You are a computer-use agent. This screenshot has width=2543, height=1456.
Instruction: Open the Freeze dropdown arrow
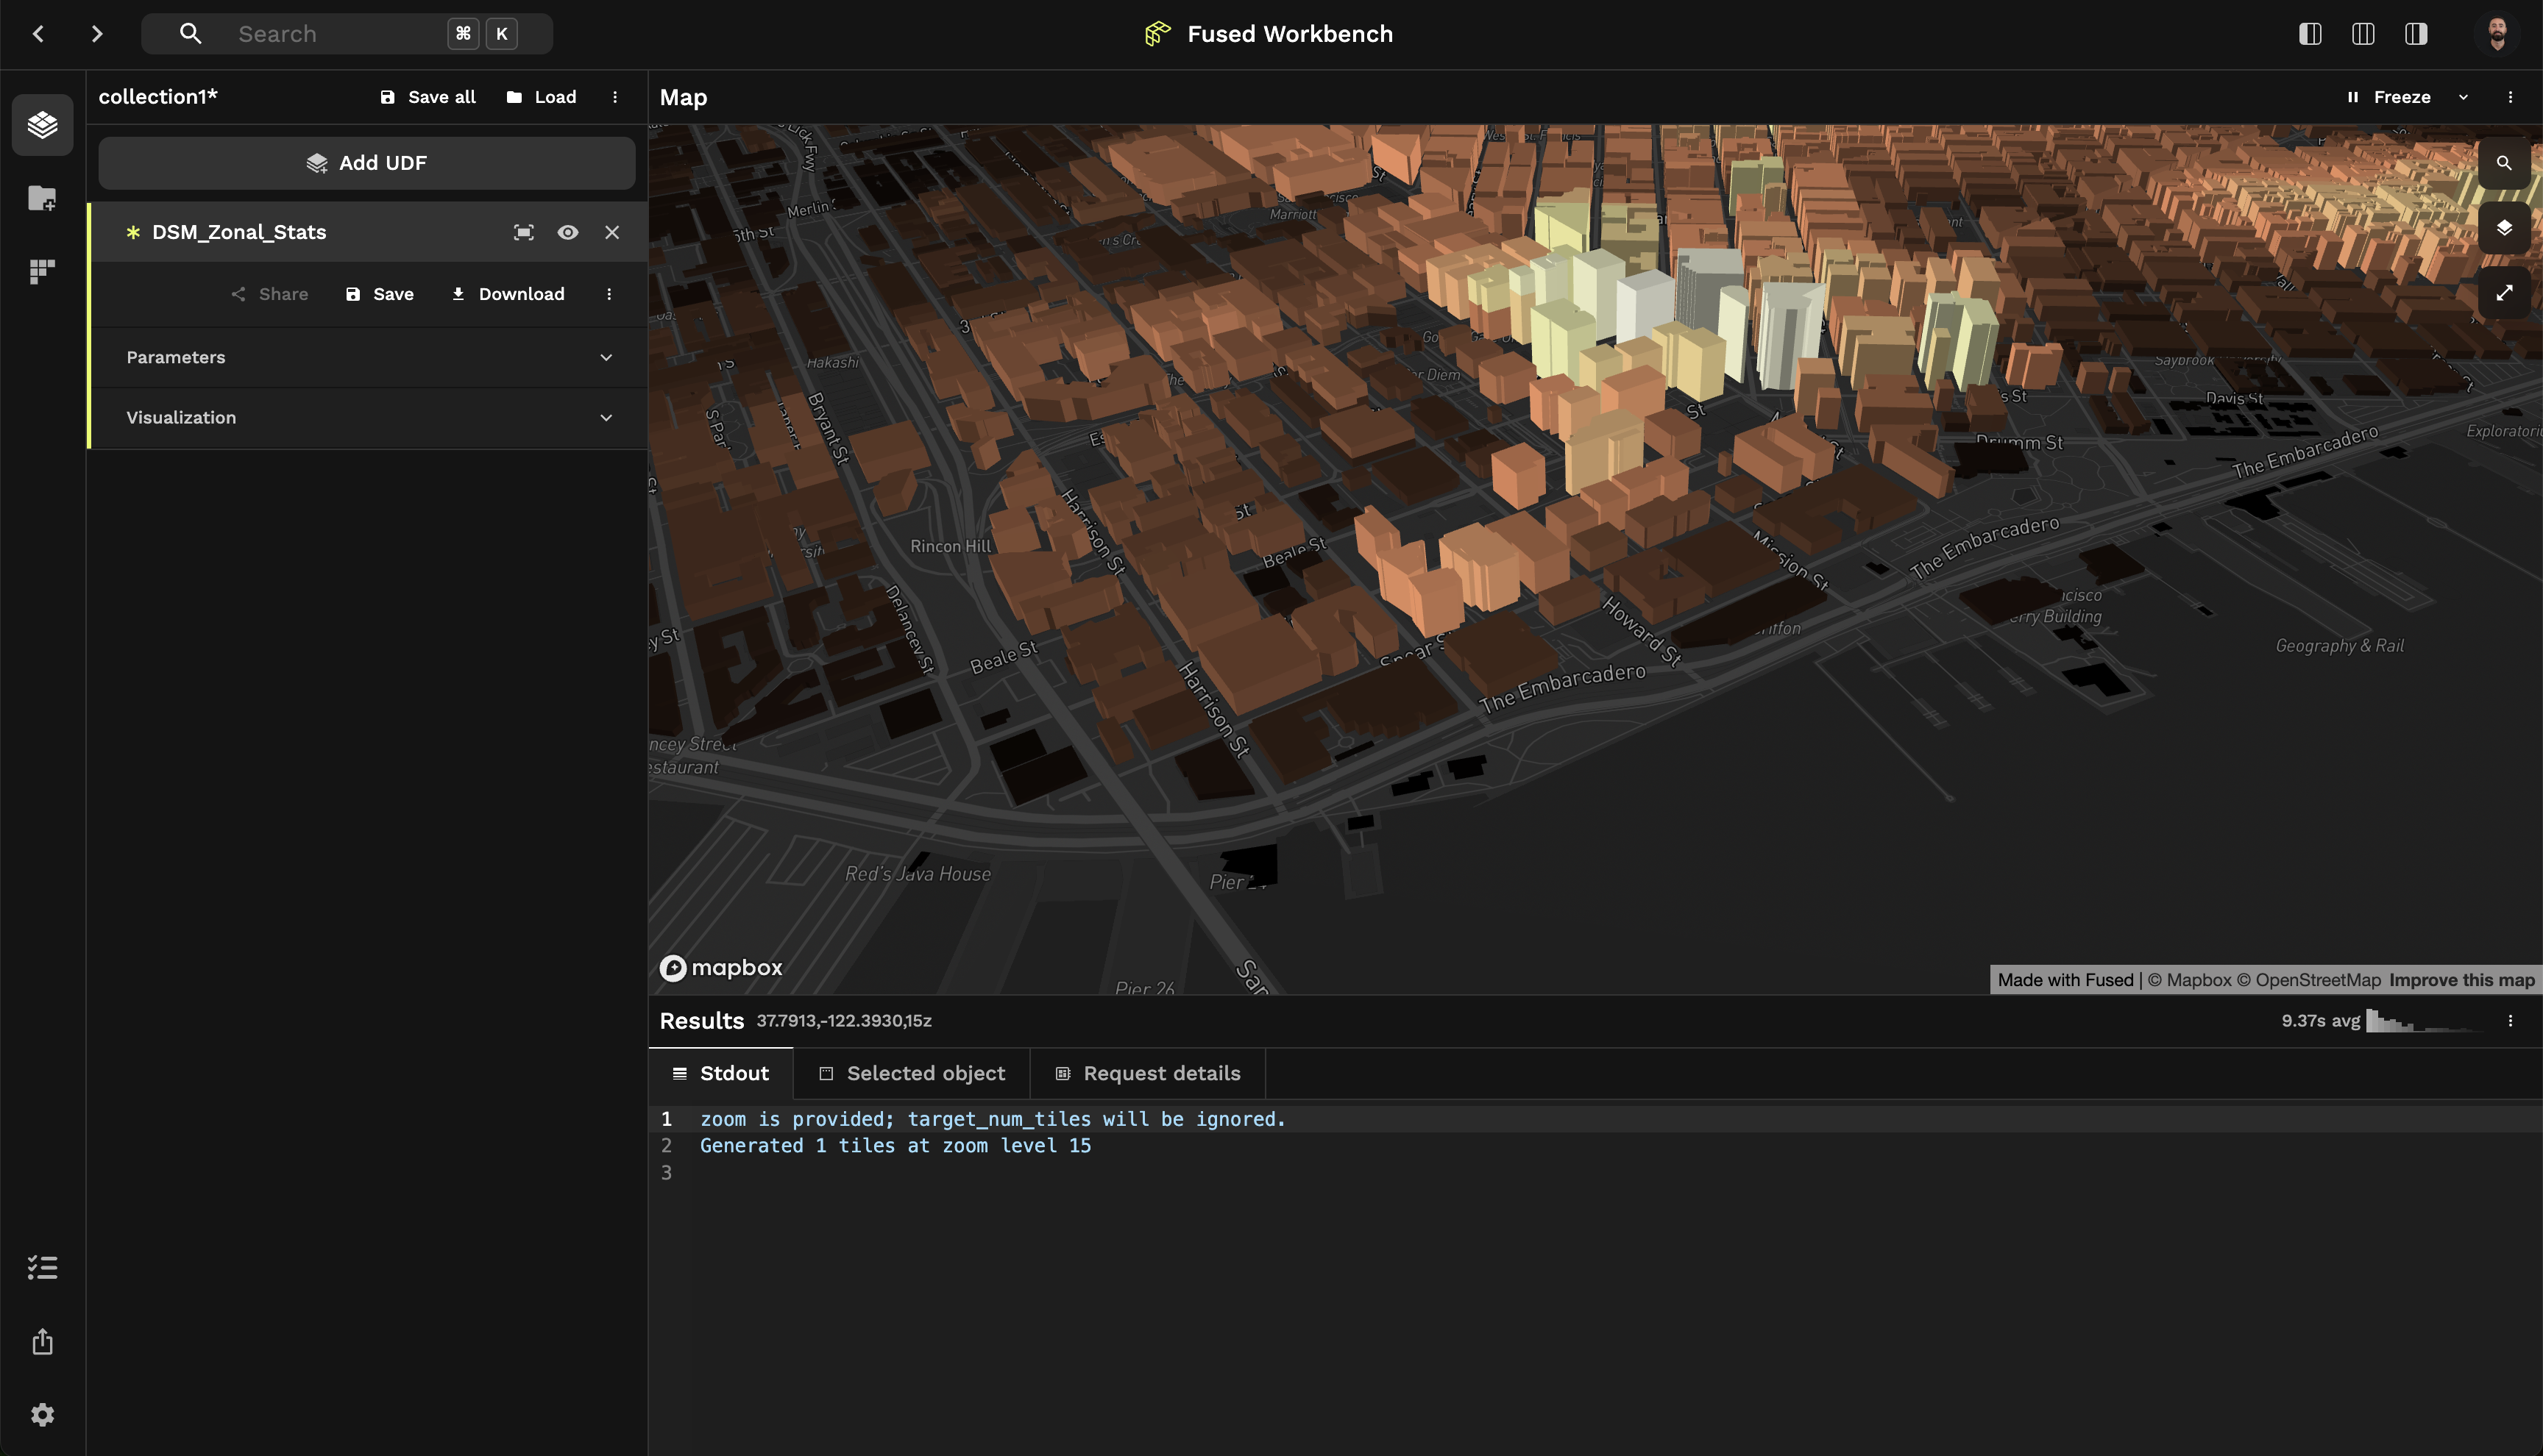tap(2463, 97)
